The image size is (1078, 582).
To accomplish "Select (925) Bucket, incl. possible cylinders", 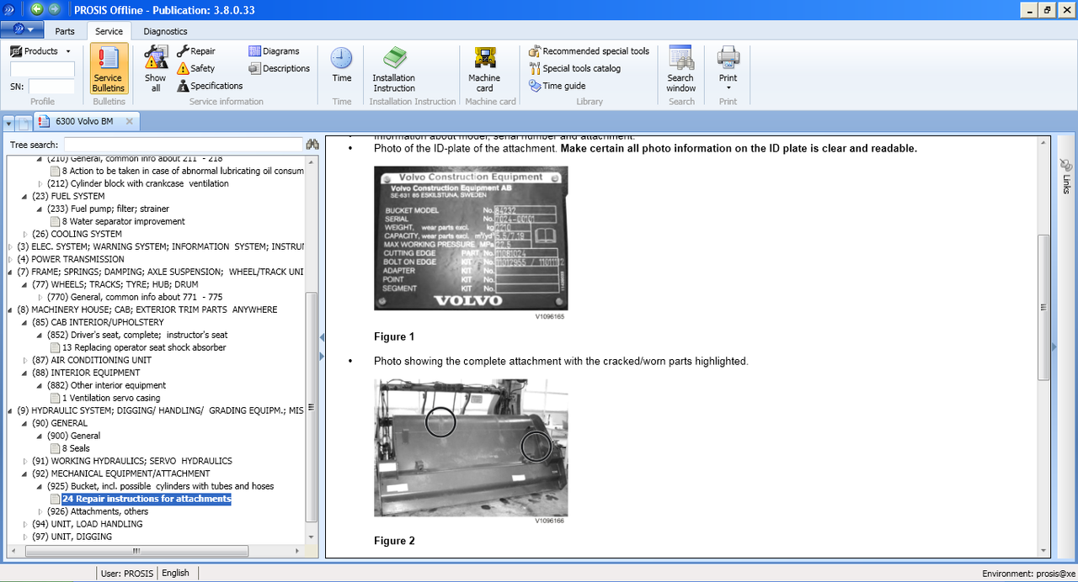I will [160, 486].
